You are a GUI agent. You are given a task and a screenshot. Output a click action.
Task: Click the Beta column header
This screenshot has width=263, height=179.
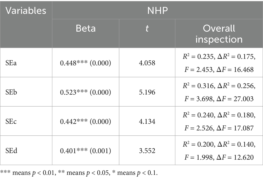coord(86,28)
